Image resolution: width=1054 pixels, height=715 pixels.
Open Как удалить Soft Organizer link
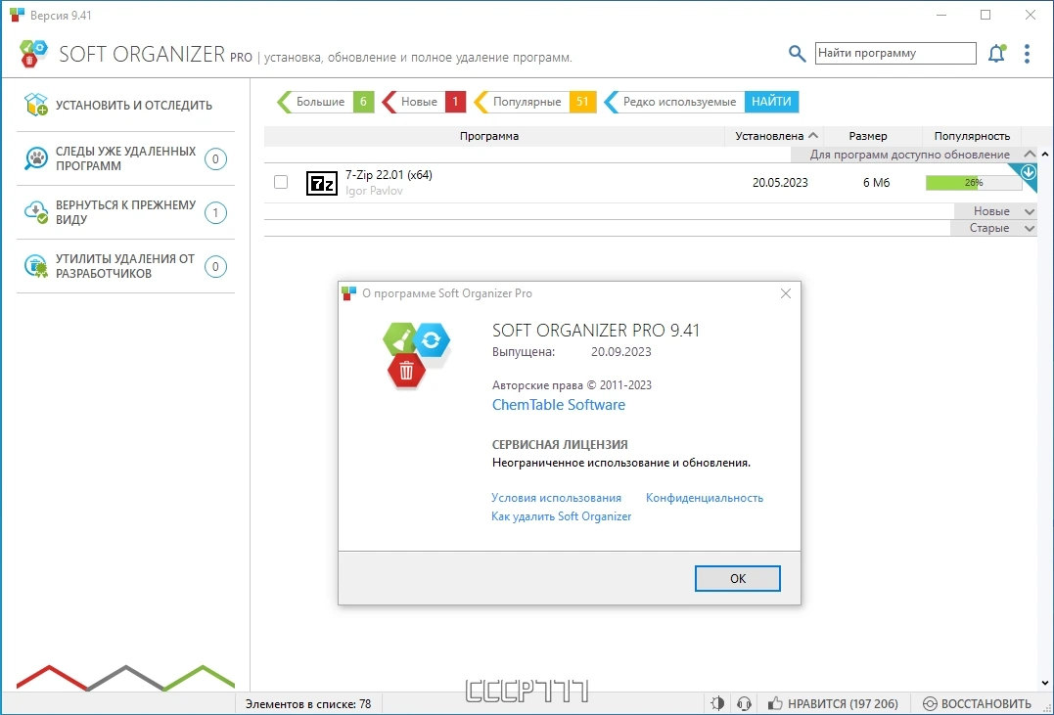tap(562, 516)
